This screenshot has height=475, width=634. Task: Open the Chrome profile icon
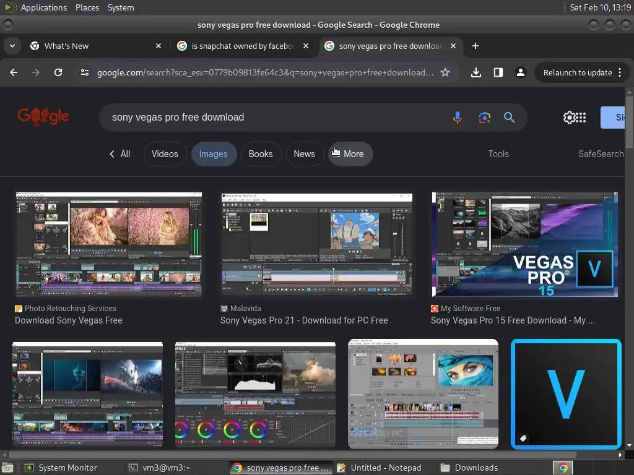520,72
